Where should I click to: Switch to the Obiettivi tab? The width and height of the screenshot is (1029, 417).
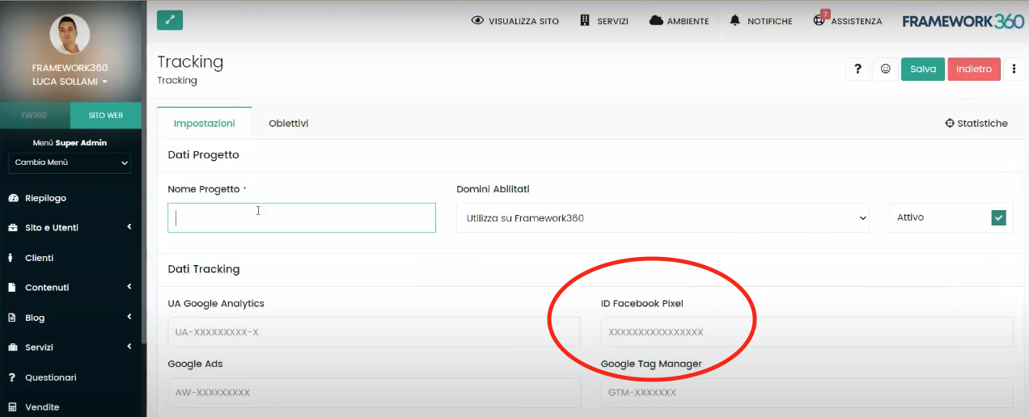289,124
